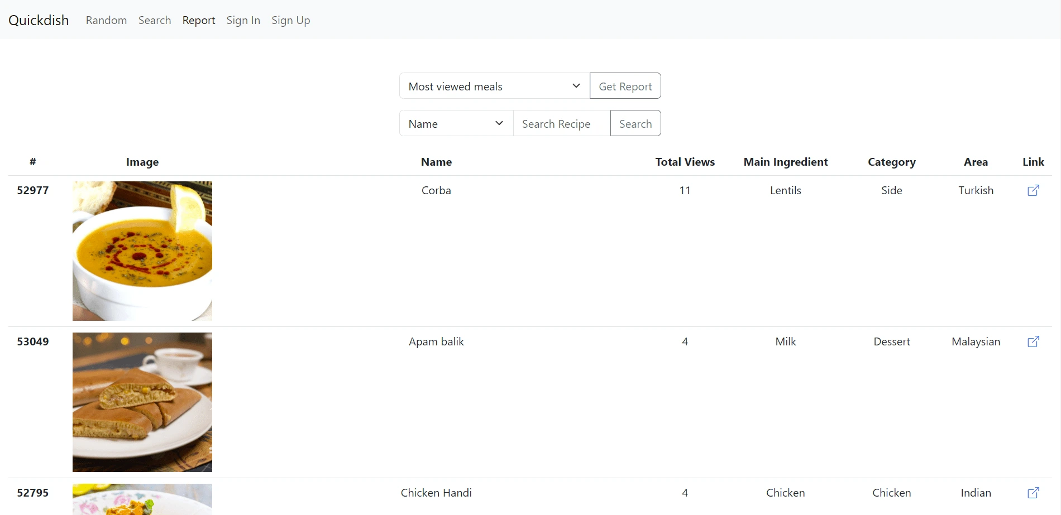The image size is (1061, 515).
Task: Click the Milk ingredient cell
Action: click(x=786, y=341)
